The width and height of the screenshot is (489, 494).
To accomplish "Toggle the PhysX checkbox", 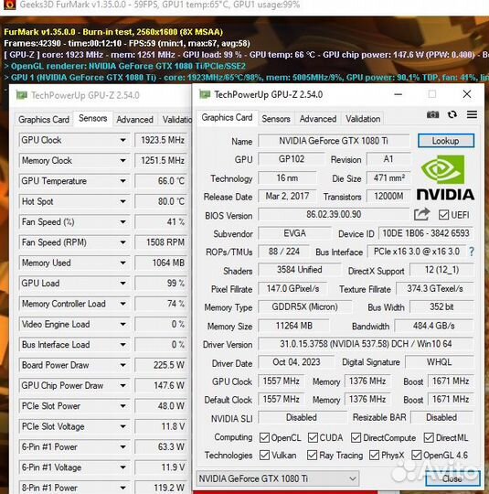I will pos(374,455).
